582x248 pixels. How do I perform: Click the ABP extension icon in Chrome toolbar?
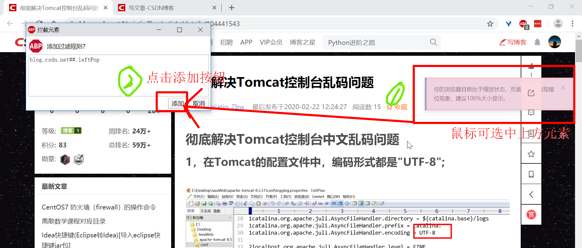523,24
